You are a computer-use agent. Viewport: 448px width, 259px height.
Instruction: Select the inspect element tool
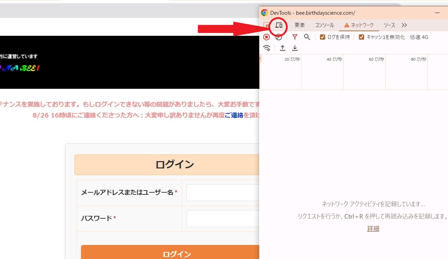tap(267, 25)
